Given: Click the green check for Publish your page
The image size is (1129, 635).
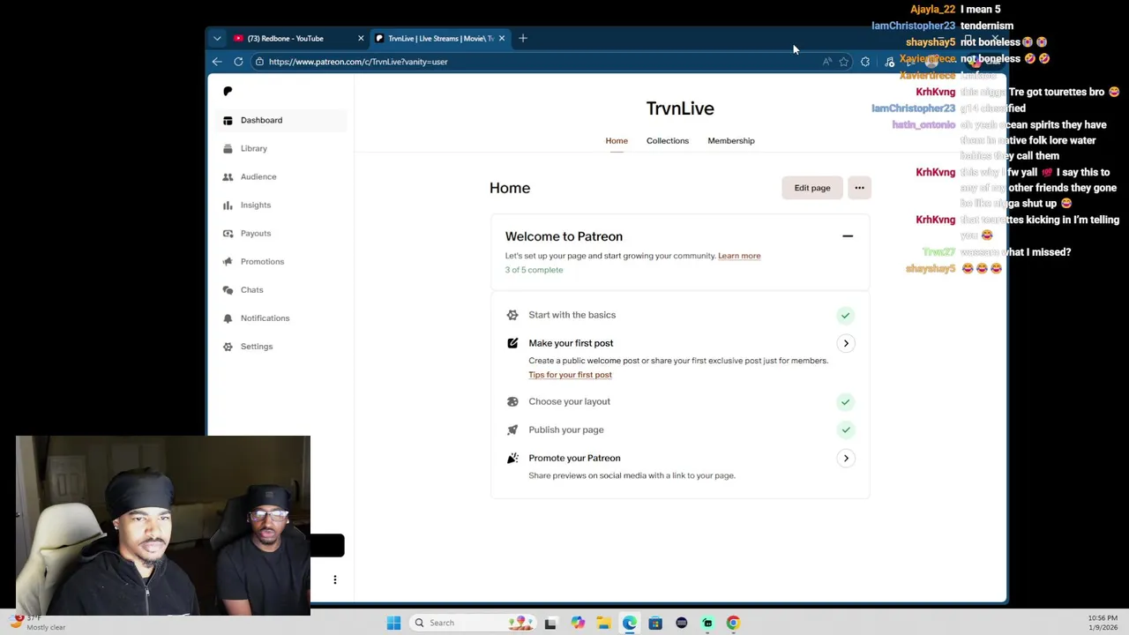Looking at the screenshot, I should 845,430.
